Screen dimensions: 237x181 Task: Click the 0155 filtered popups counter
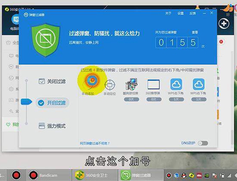click(177, 42)
